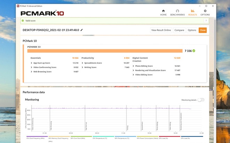Image resolution: width=230 pixels, height=143 pixels.
Task: Click the pencil icon to rename result
Action: coord(82,30)
